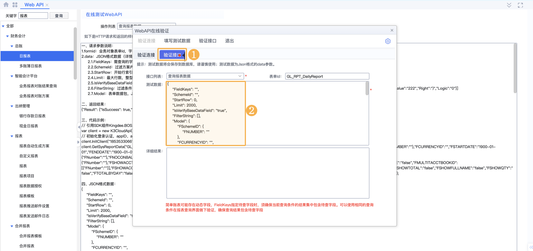The height and width of the screenshot is (251, 533).
Task: Click 退出 in the dialog menu
Action: tap(229, 41)
